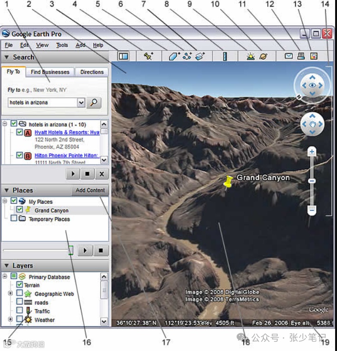The height and width of the screenshot is (351, 337).
Task: Uncheck the Hilton Phoenix Pointe result
Action: (x=19, y=155)
